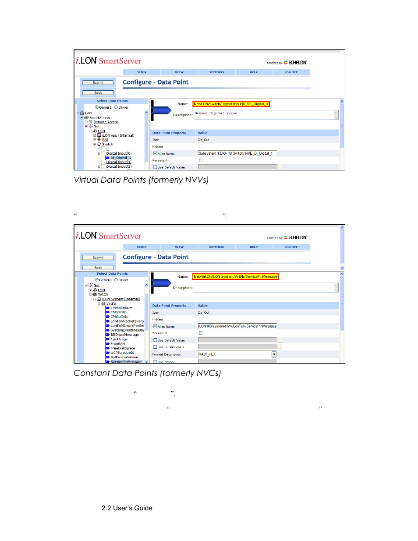The height and width of the screenshot is (541, 418).
Task: Open the LON link under VirtCh's Net
Action: coord(101,290)
